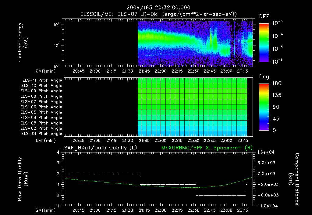Click the 3 value on Raw Data Quality axis

coord(58,163)
